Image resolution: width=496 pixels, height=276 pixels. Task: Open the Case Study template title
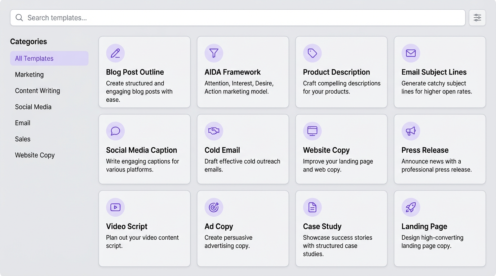click(322, 226)
